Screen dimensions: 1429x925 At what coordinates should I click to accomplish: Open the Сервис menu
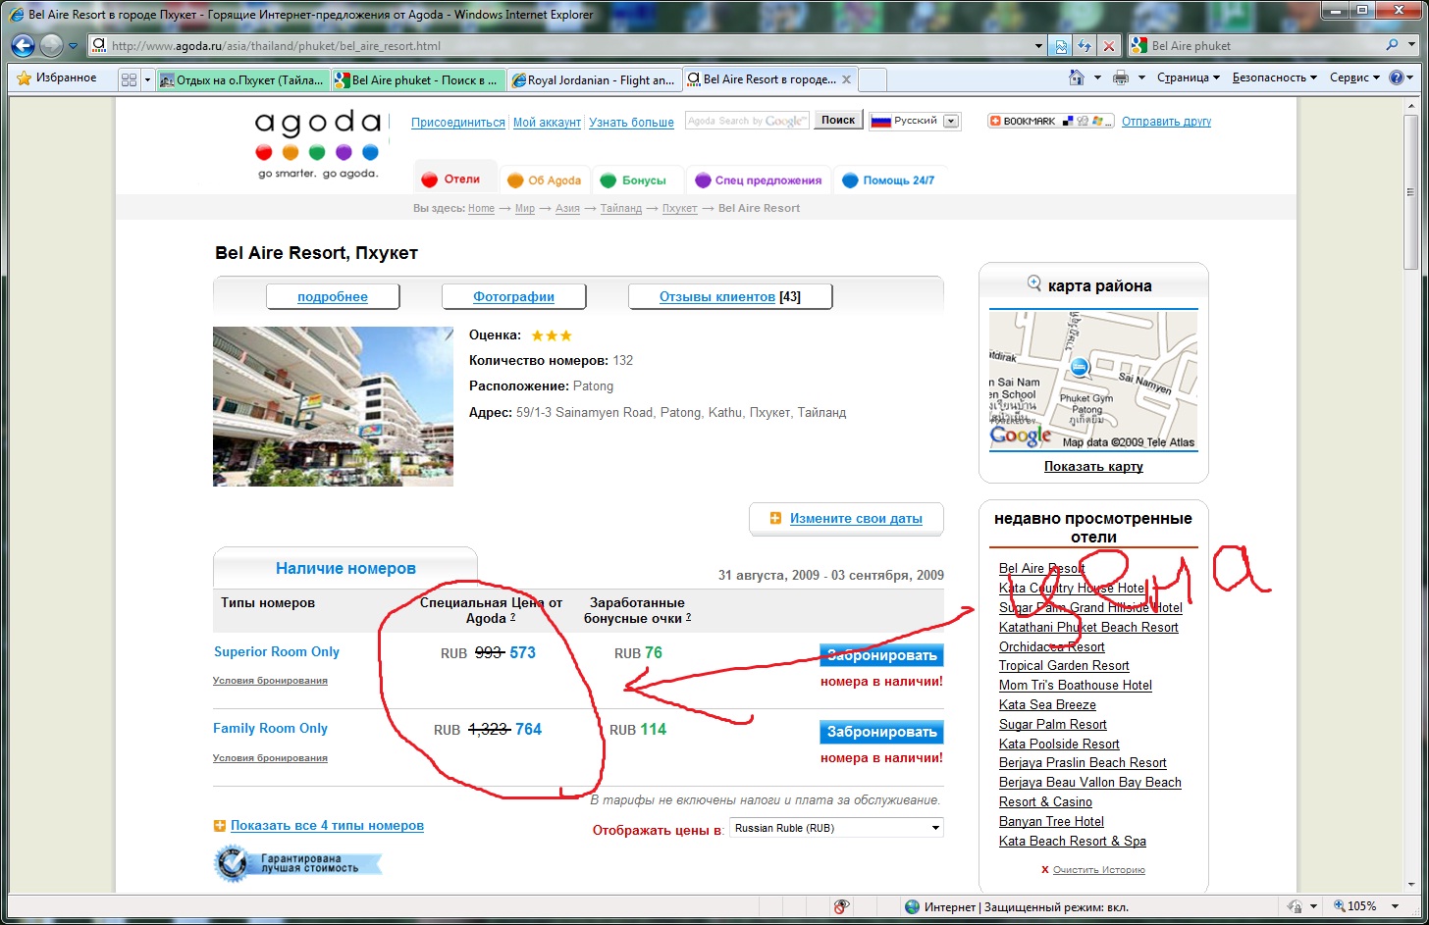click(x=1354, y=77)
